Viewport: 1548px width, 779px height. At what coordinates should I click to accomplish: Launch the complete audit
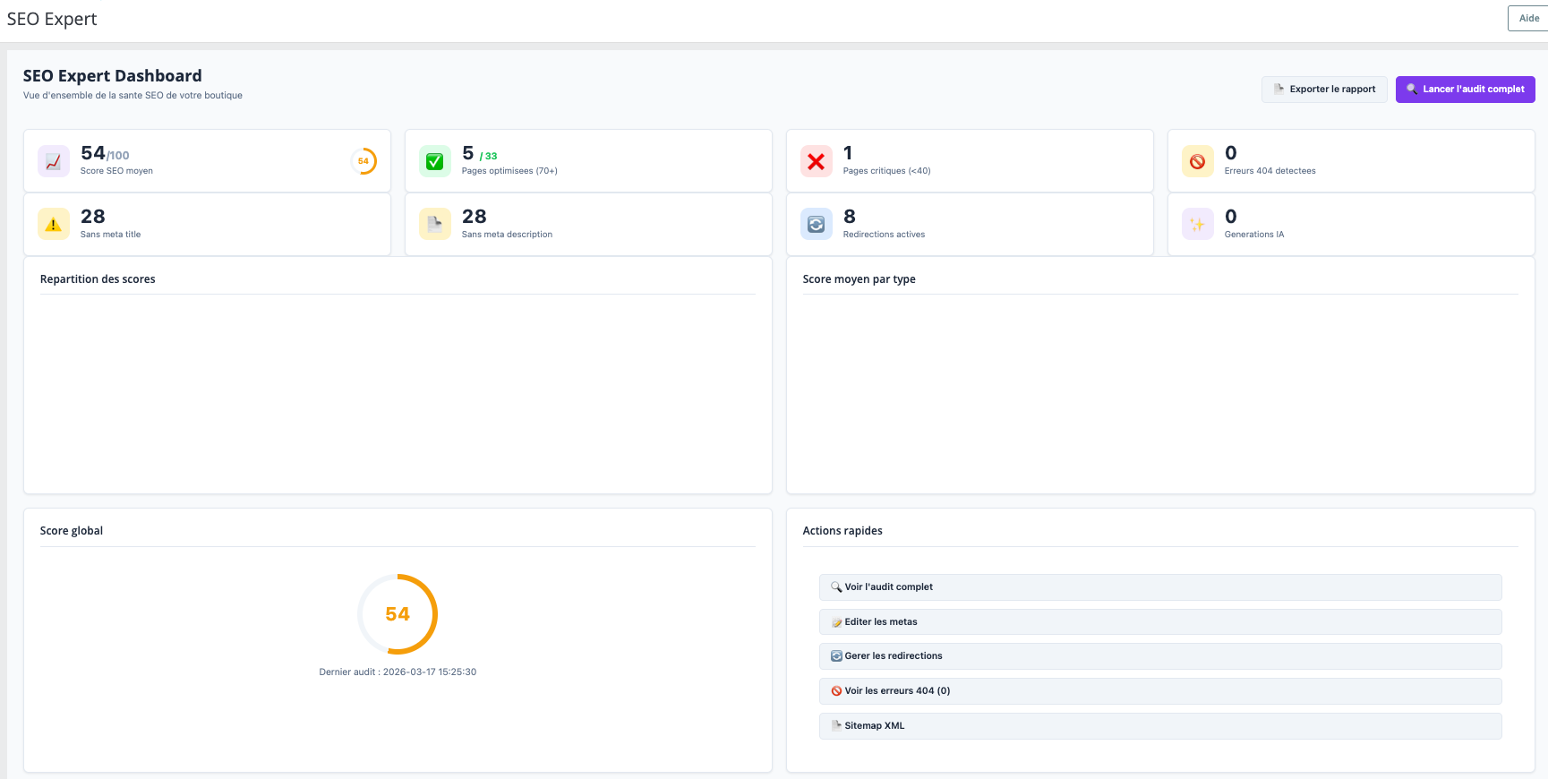pyautogui.click(x=1466, y=90)
